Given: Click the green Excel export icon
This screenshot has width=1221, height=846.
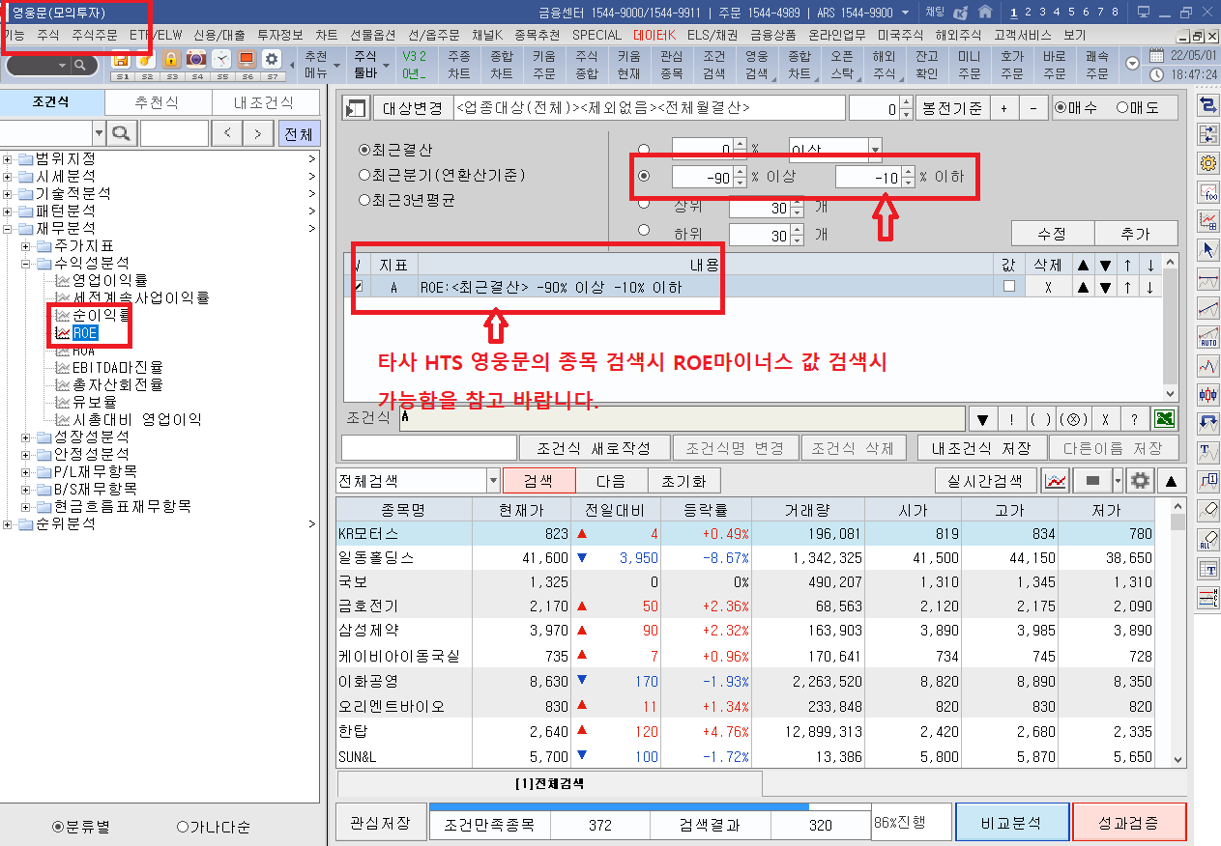Looking at the screenshot, I should [x=1165, y=419].
